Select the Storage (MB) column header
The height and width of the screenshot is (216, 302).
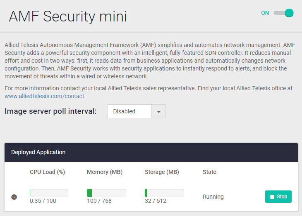162,172
